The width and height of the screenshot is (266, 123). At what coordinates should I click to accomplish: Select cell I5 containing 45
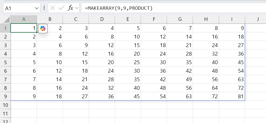(x=232, y=62)
